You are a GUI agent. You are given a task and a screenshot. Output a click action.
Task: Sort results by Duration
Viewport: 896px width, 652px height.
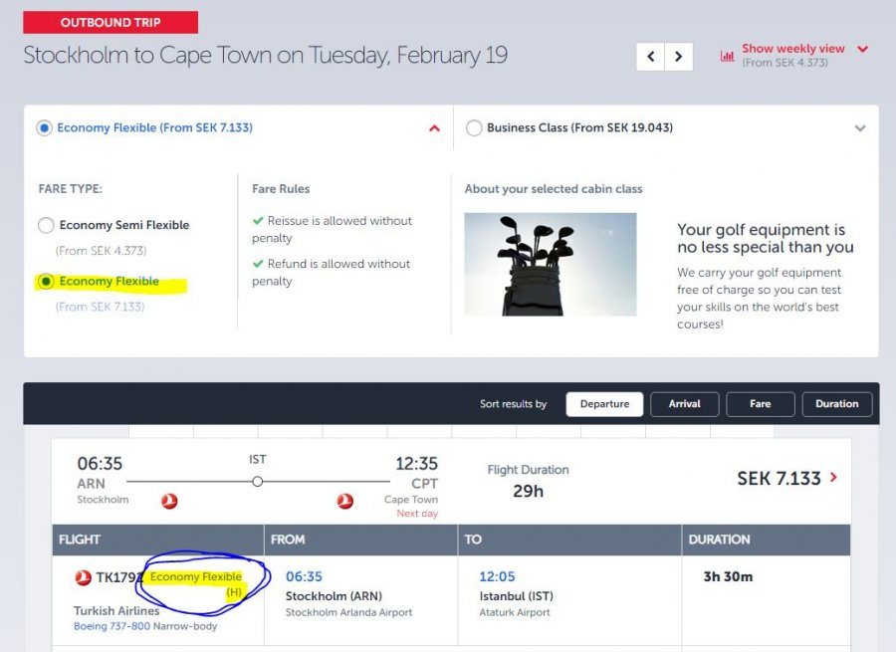pyautogui.click(x=836, y=404)
